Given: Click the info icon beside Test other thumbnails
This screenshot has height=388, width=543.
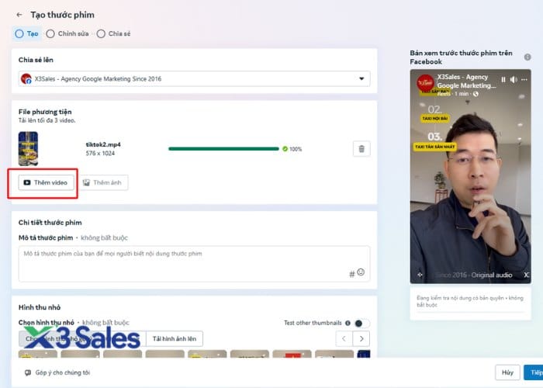Looking at the screenshot, I should pyautogui.click(x=348, y=323).
